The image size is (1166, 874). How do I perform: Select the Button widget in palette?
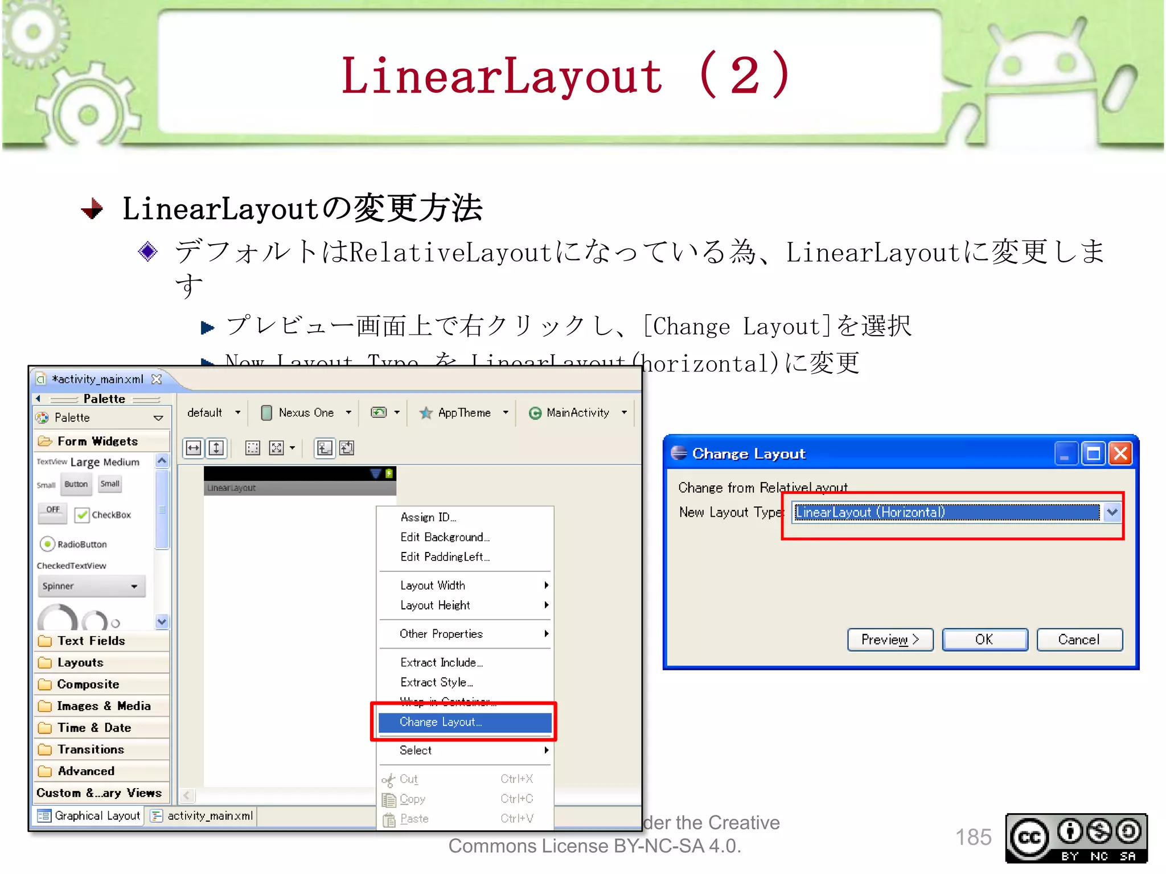point(76,484)
